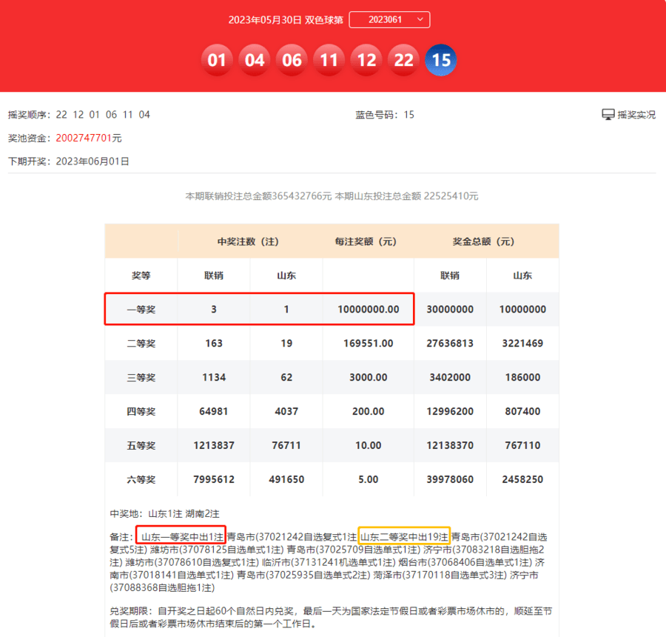Click the red ball numbered 01
The width and height of the screenshot is (666, 637).
point(216,60)
